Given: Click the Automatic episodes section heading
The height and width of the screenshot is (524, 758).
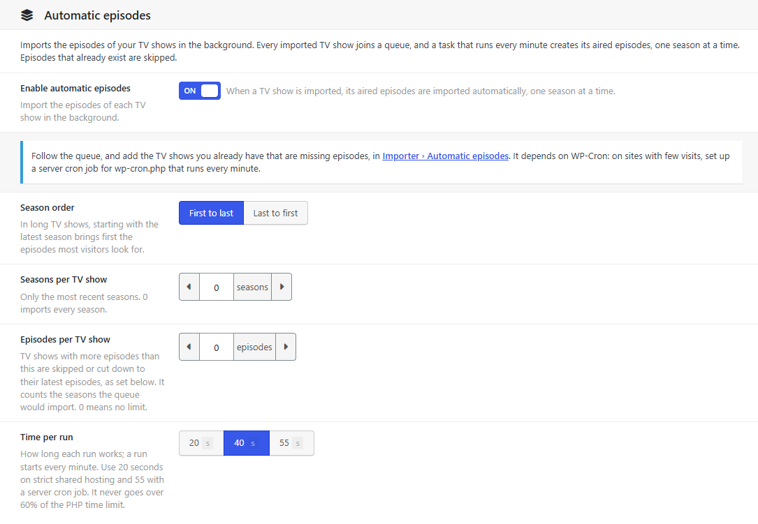Looking at the screenshot, I should [x=98, y=15].
